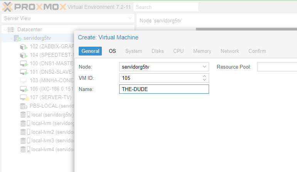The width and height of the screenshot is (297, 172).
Task: Select the local-lvm2 storage entry
Action: pyautogui.click(x=52, y=132)
